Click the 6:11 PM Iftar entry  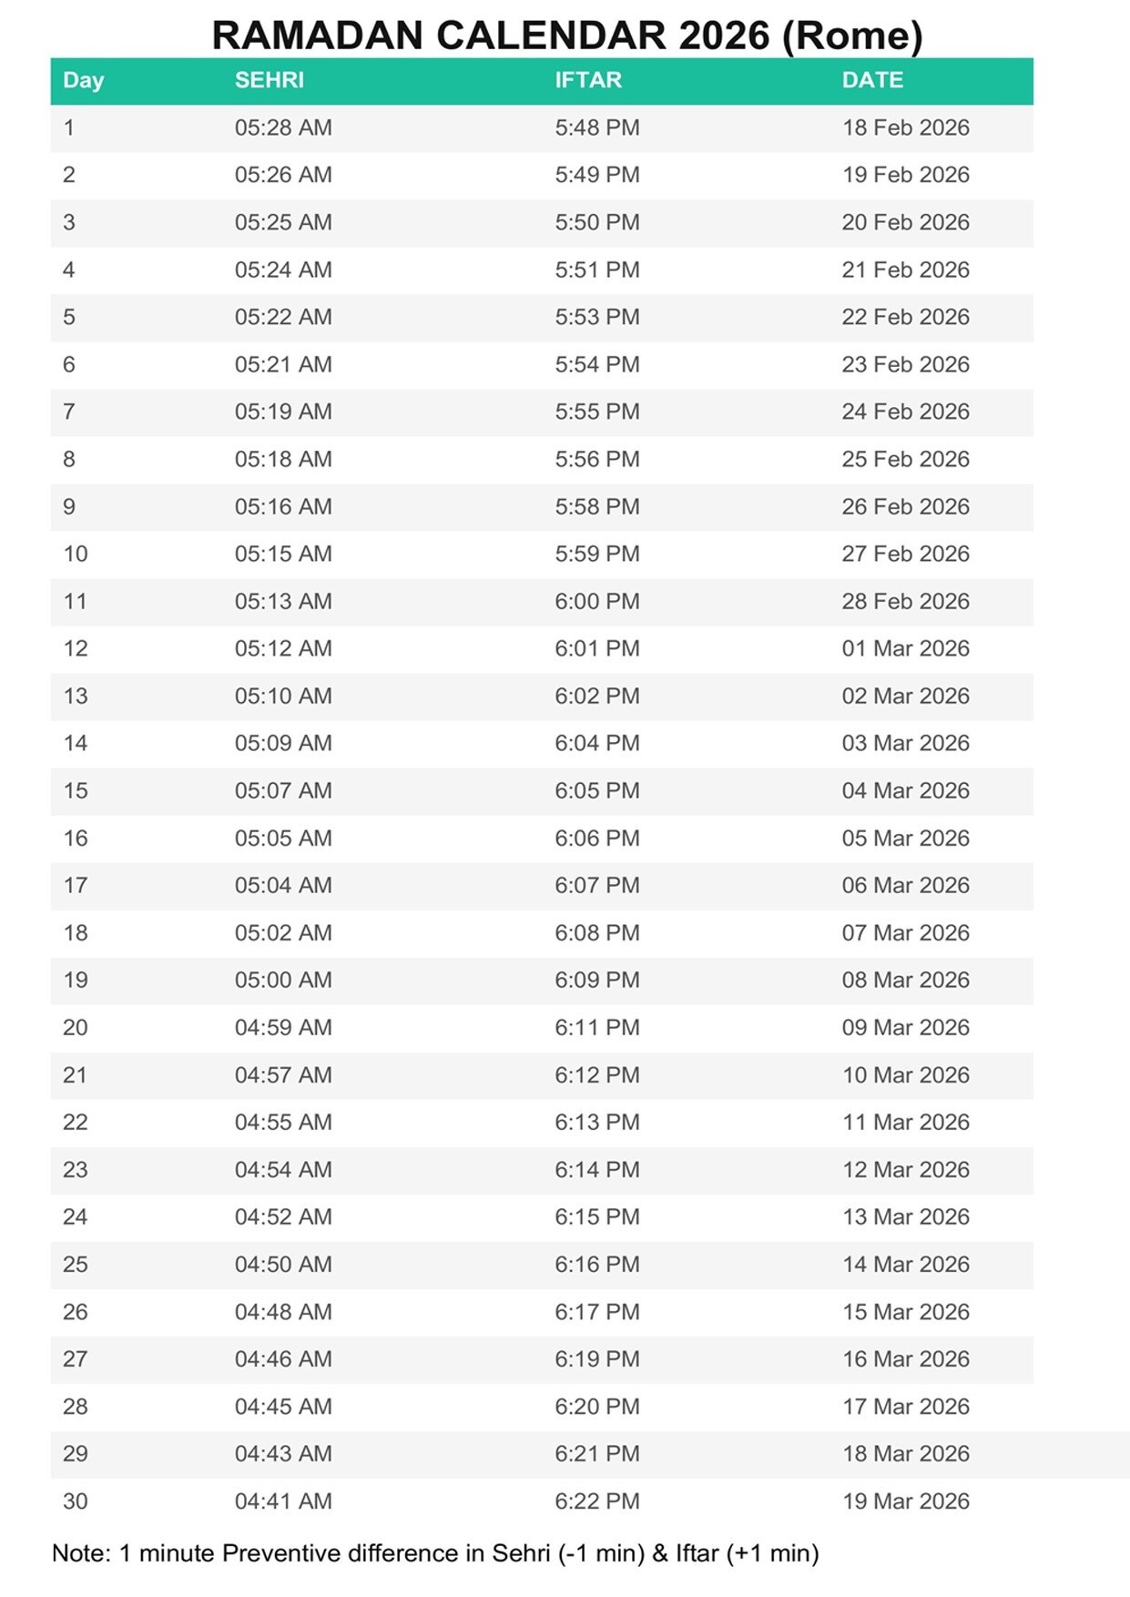[x=597, y=1027]
